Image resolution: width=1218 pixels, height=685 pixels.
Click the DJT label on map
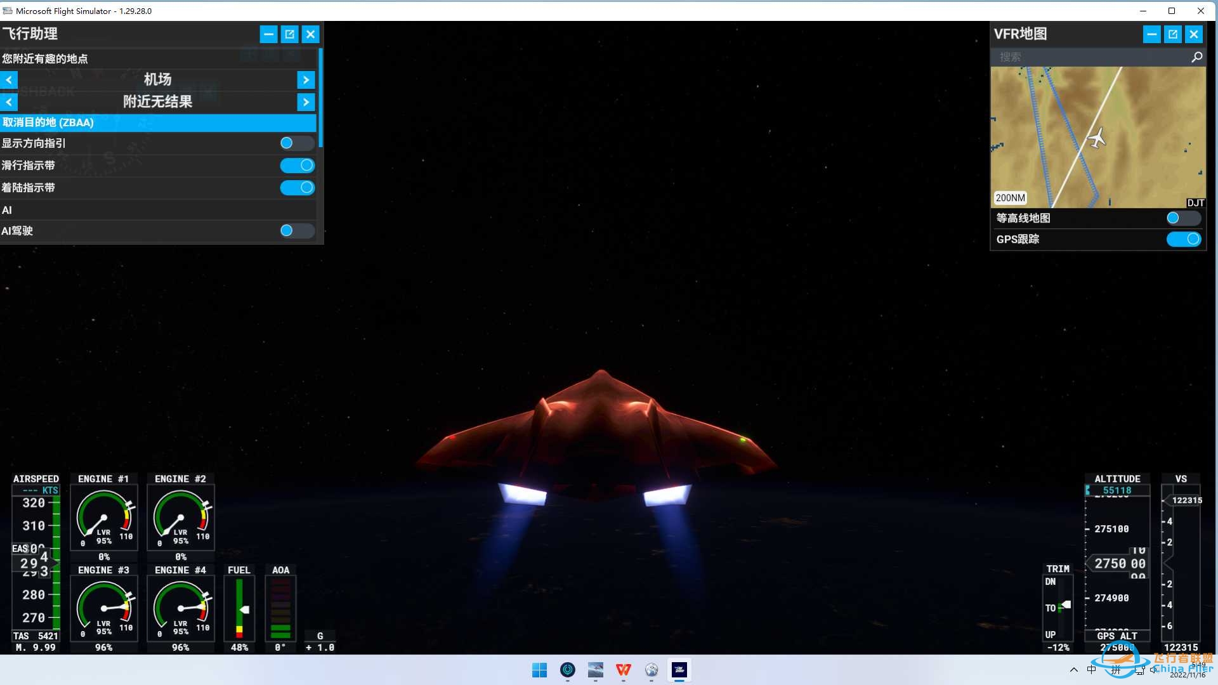coord(1196,203)
